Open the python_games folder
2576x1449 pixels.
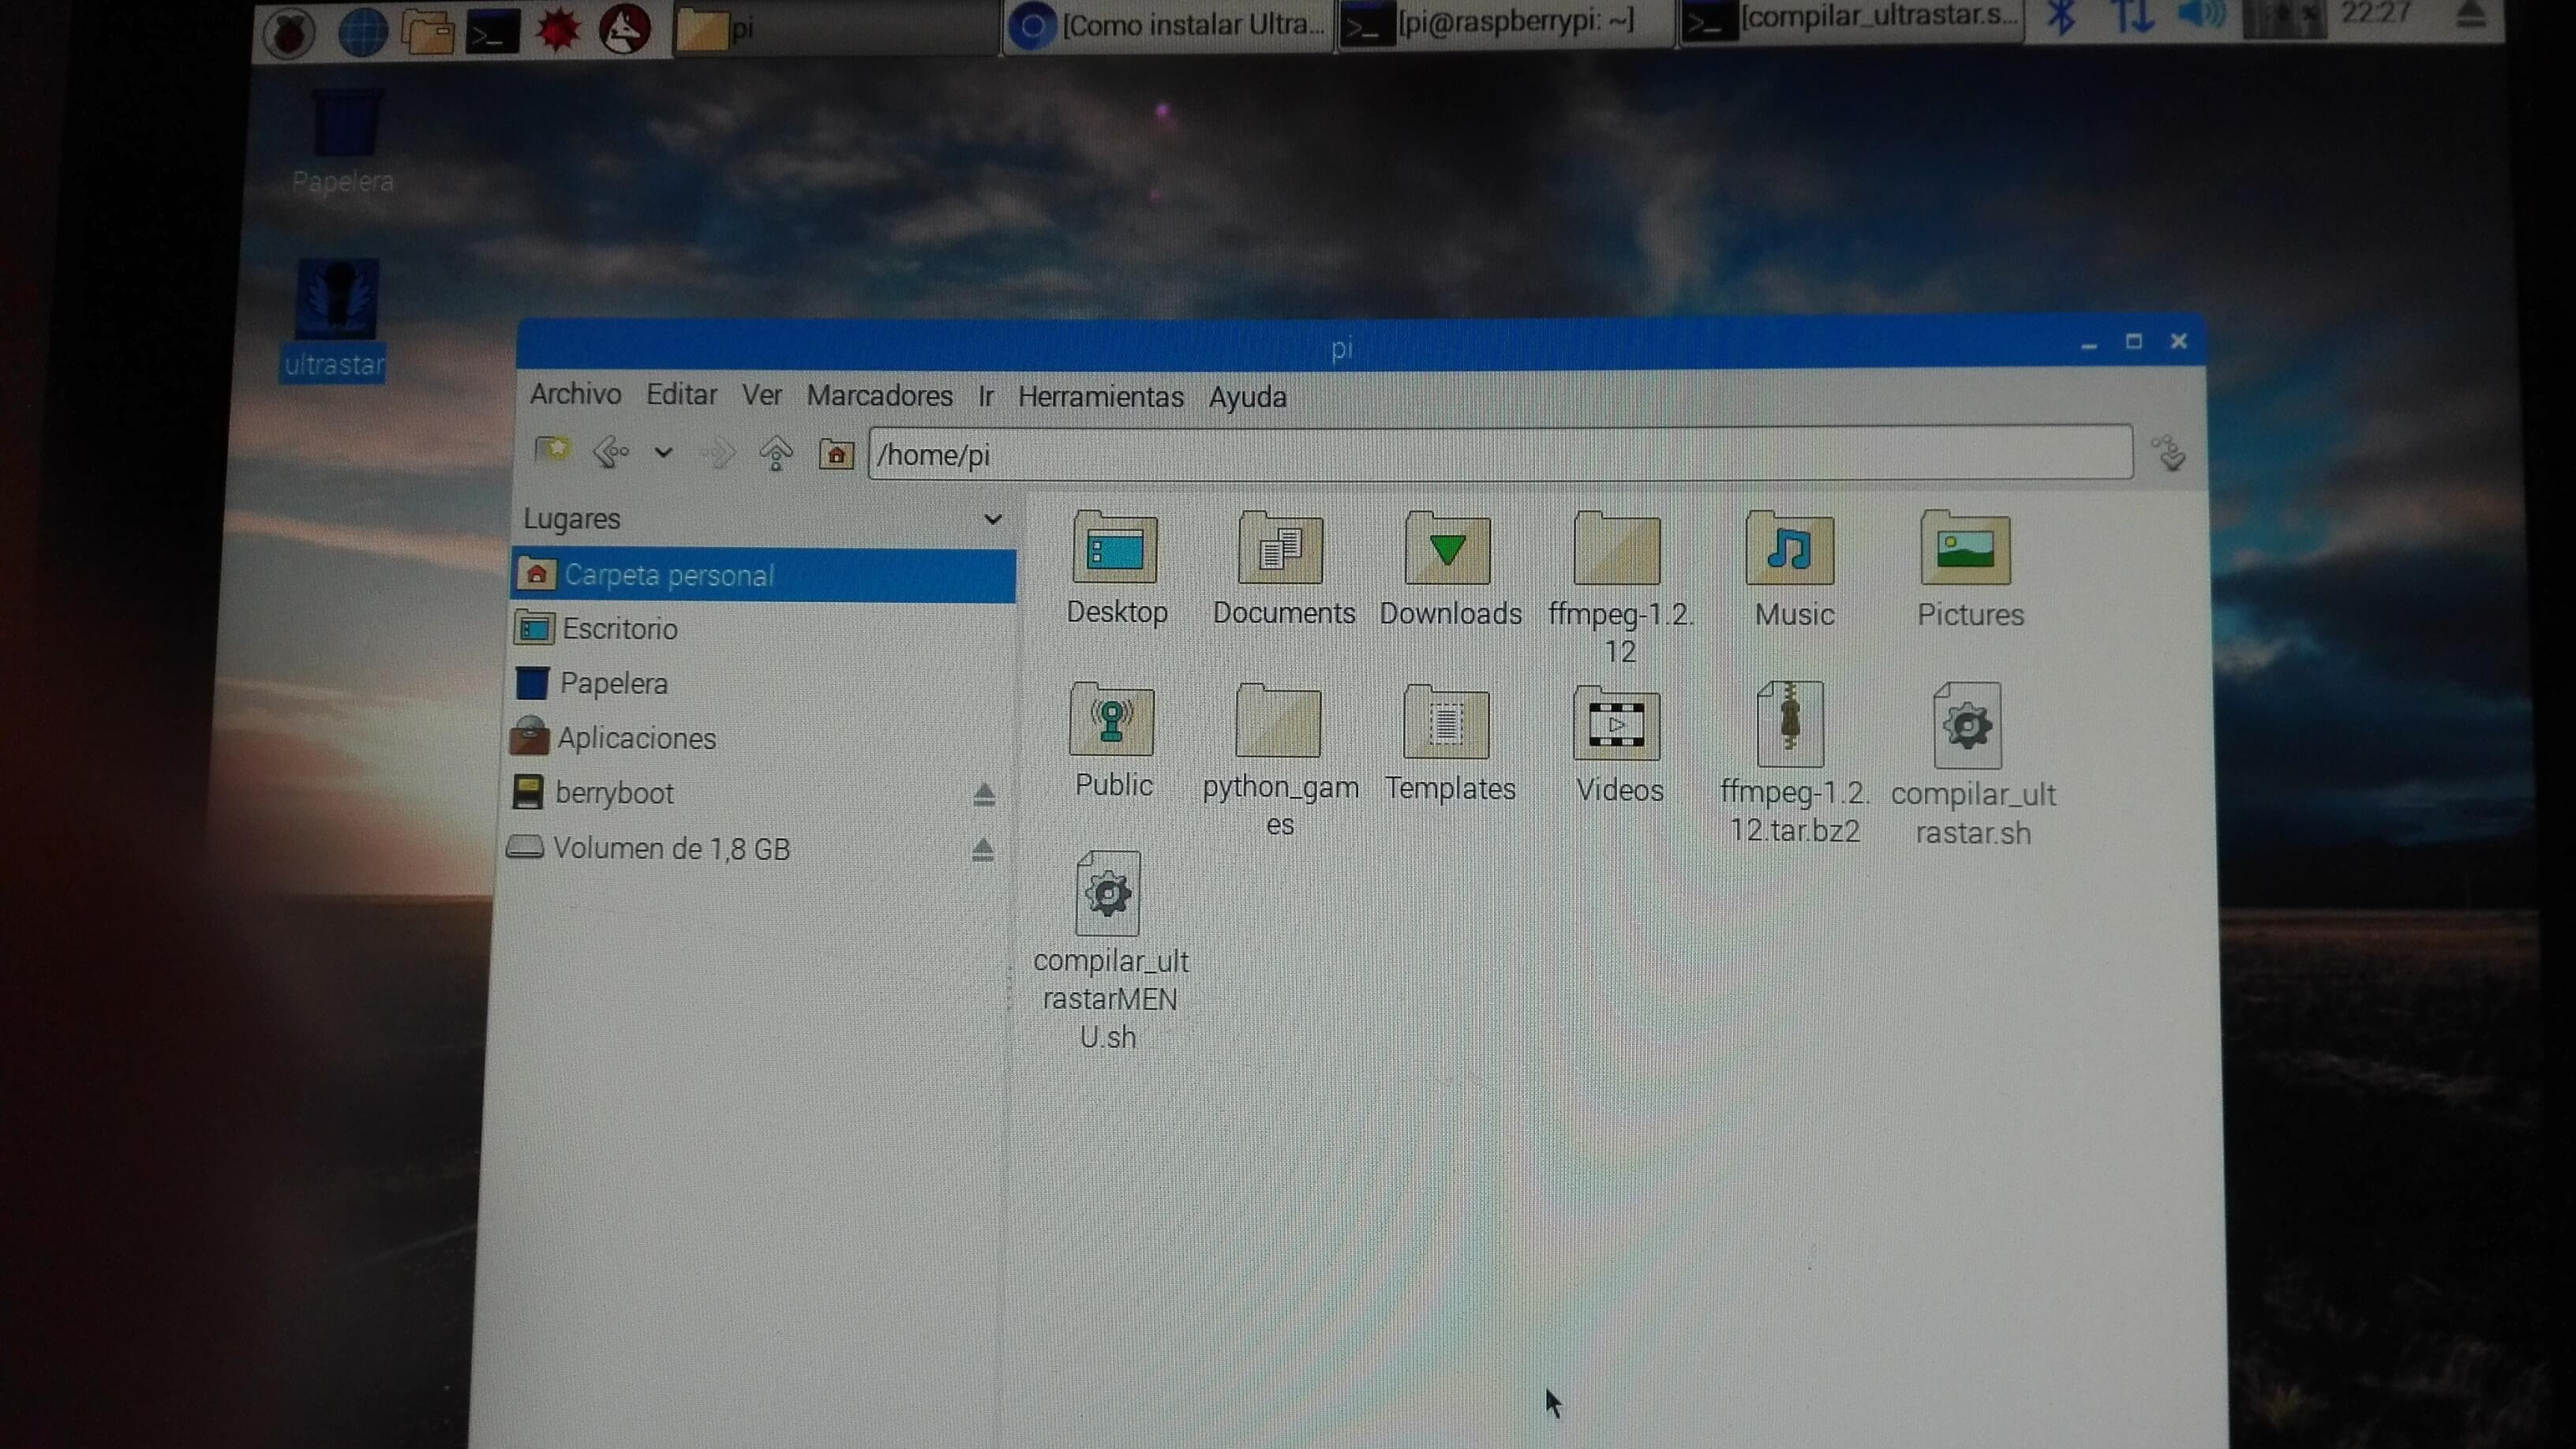click(x=1279, y=722)
